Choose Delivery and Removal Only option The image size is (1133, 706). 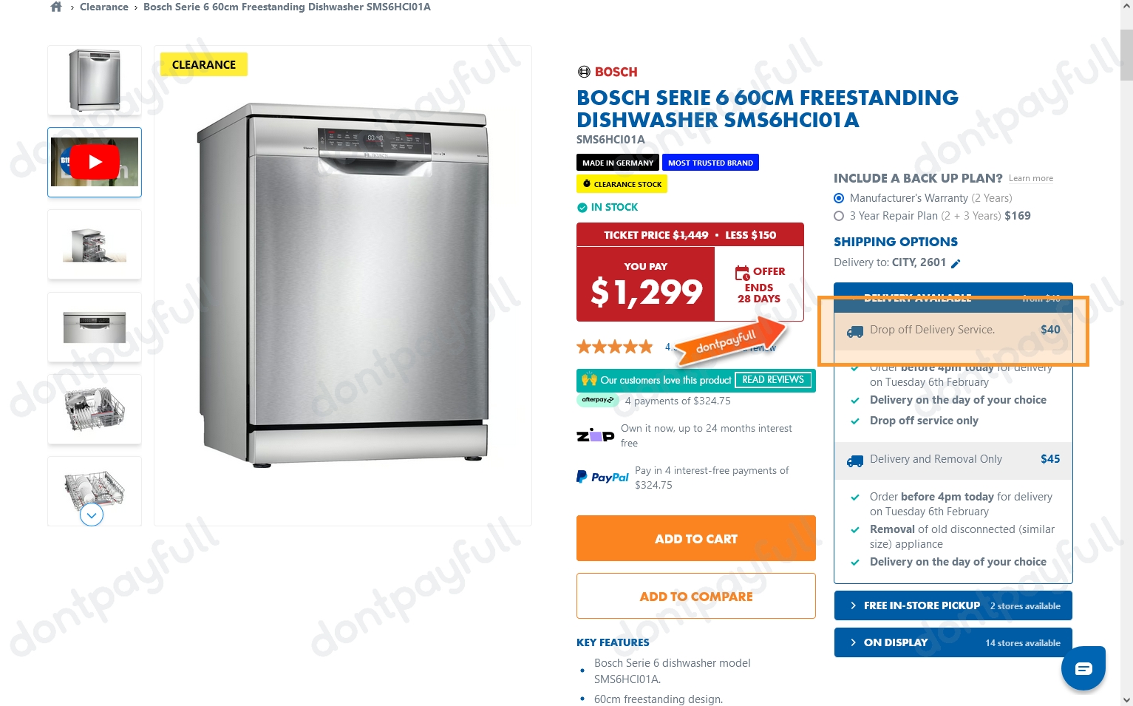point(953,459)
